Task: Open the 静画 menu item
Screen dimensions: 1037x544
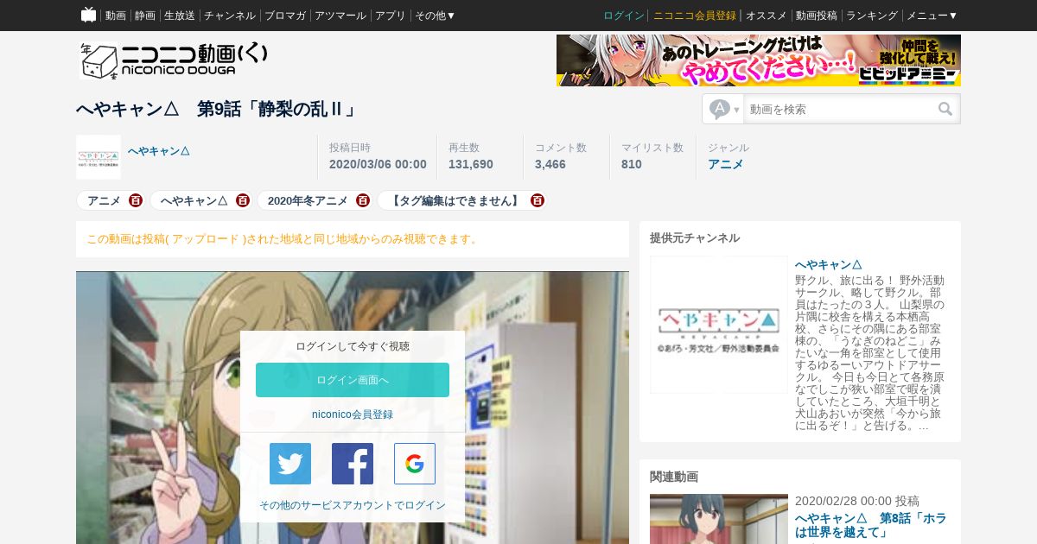Action: click(x=145, y=16)
